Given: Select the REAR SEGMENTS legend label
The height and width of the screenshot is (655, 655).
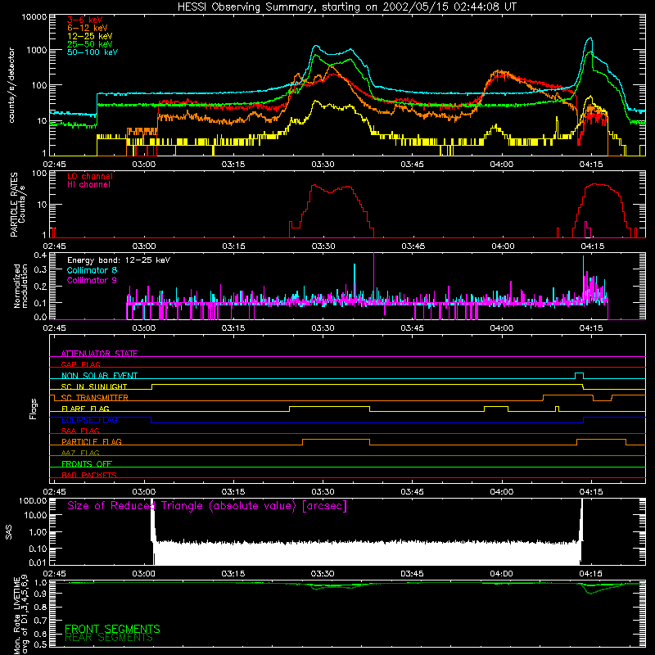Looking at the screenshot, I should tap(109, 638).
